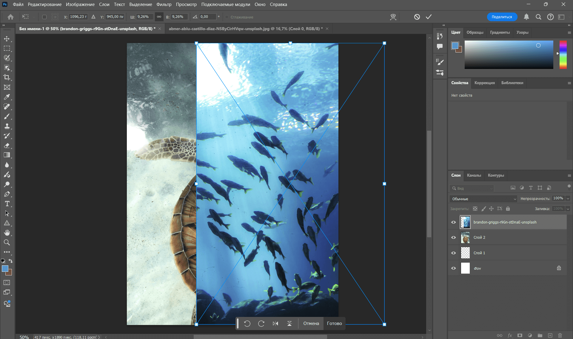Hide the Слой 2 layer
The width and height of the screenshot is (573, 339).
[454, 238]
